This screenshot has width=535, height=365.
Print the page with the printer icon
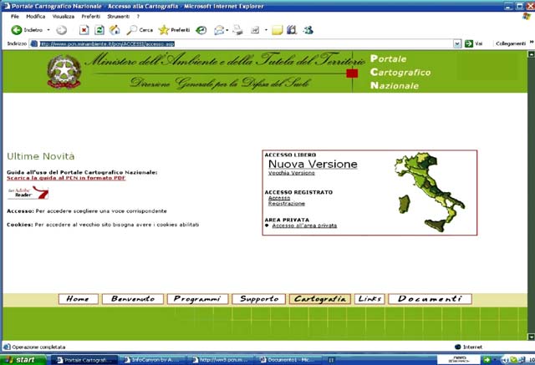click(x=237, y=30)
